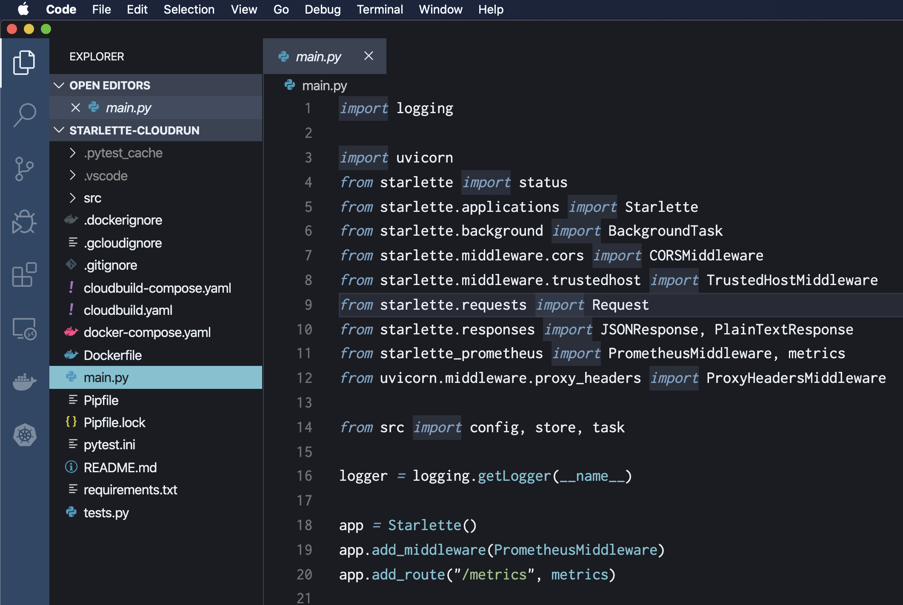Open the Go menu

(281, 9)
